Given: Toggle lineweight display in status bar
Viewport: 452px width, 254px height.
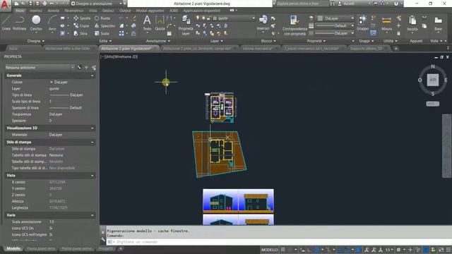Looking at the screenshot, I should coord(359,250).
